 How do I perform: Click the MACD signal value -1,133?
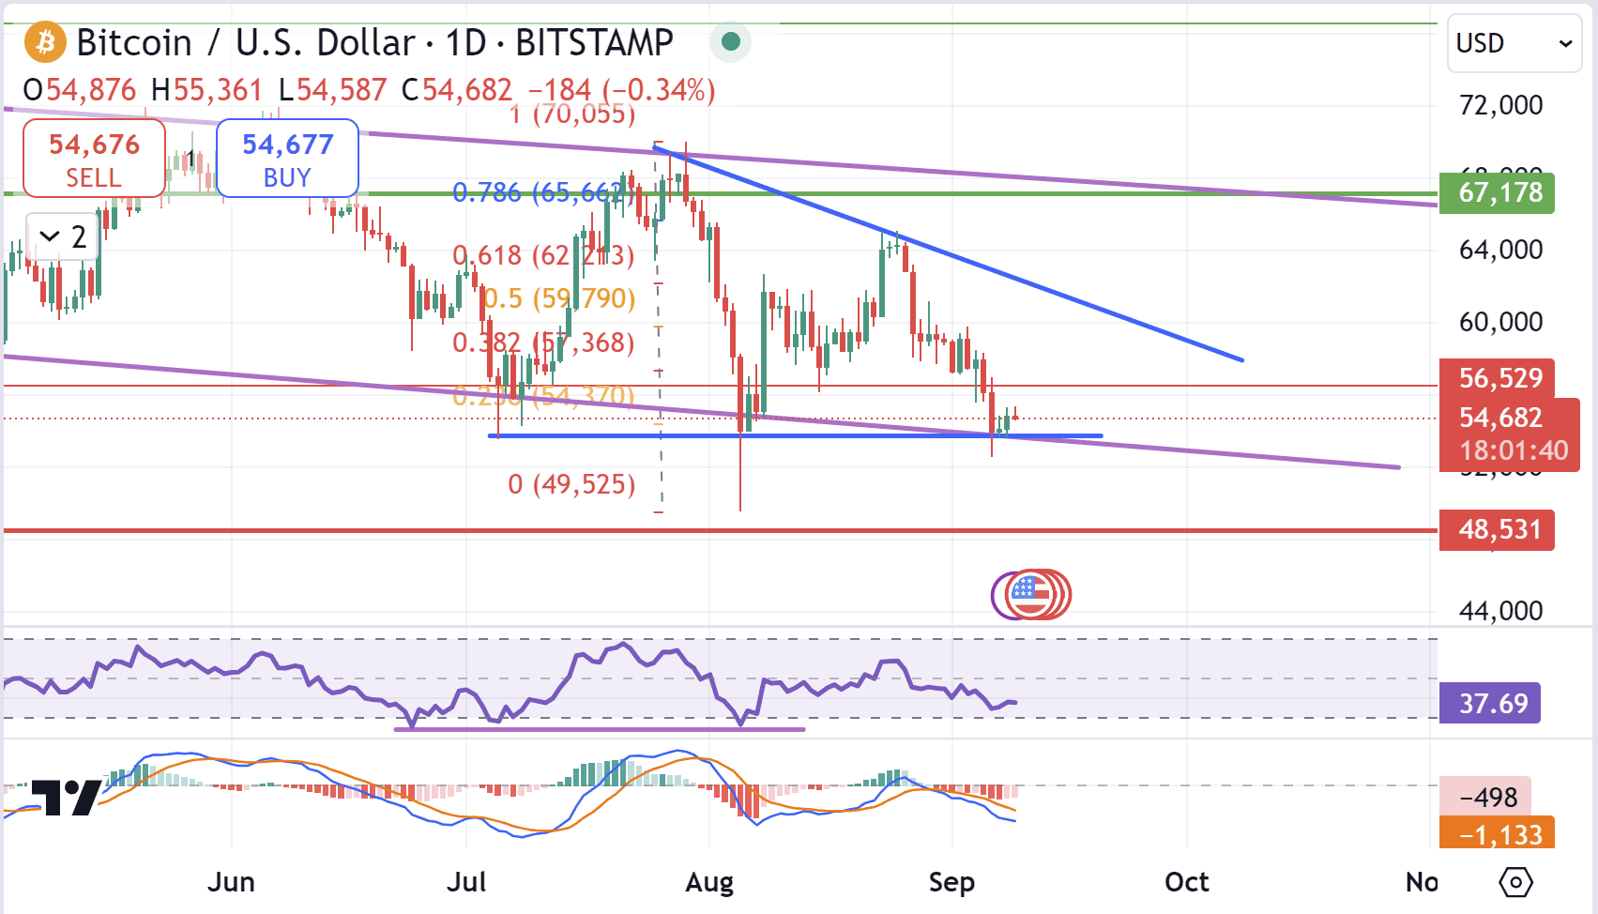[1497, 833]
